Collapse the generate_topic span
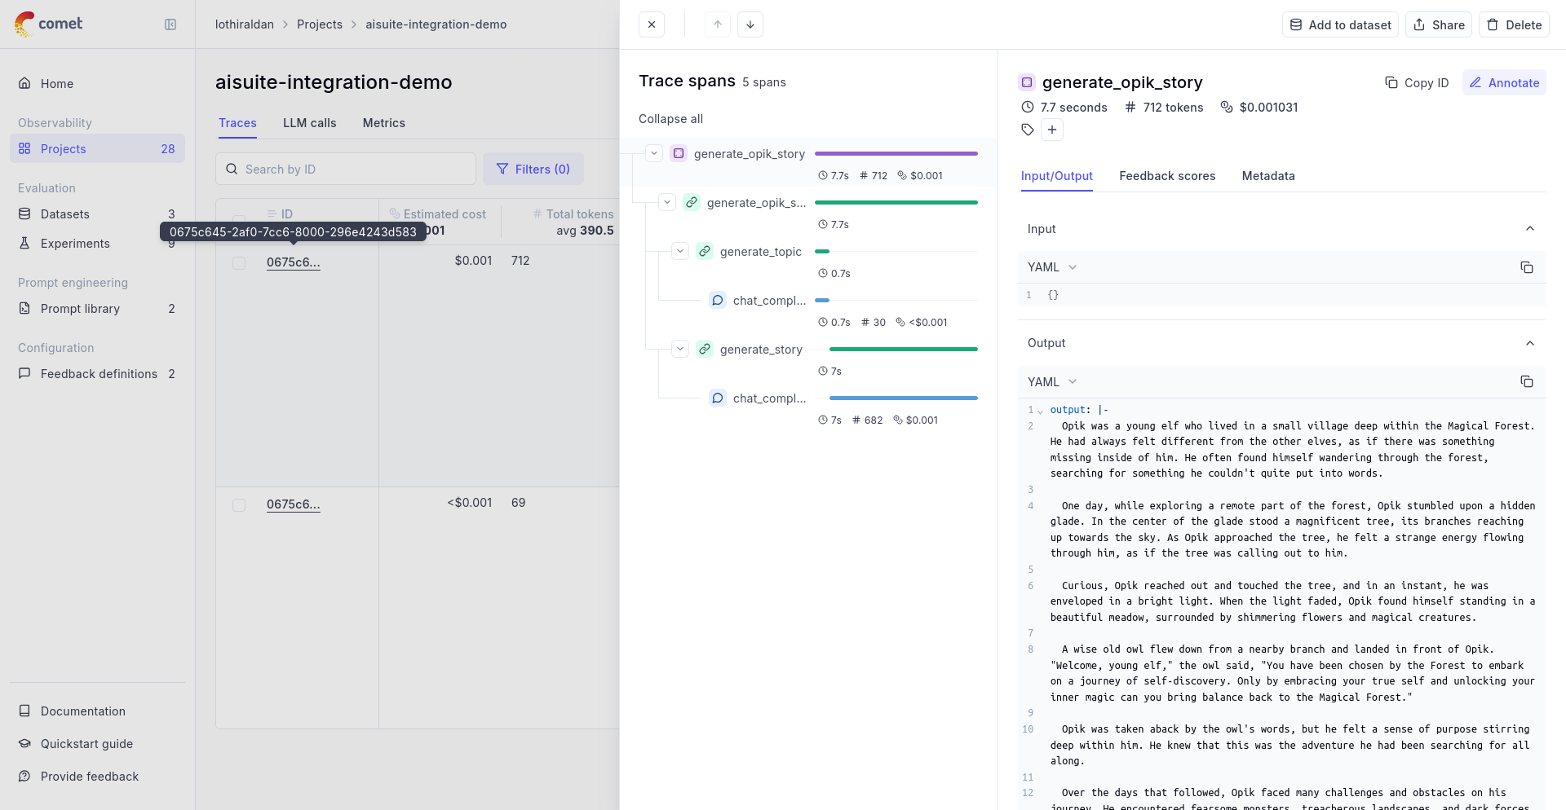The image size is (1566, 810). pyautogui.click(x=680, y=251)
